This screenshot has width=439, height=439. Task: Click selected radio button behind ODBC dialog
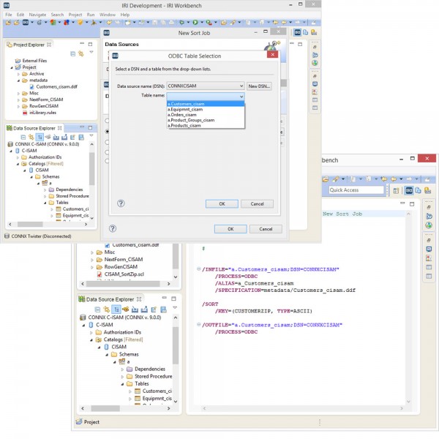(107, 131)
